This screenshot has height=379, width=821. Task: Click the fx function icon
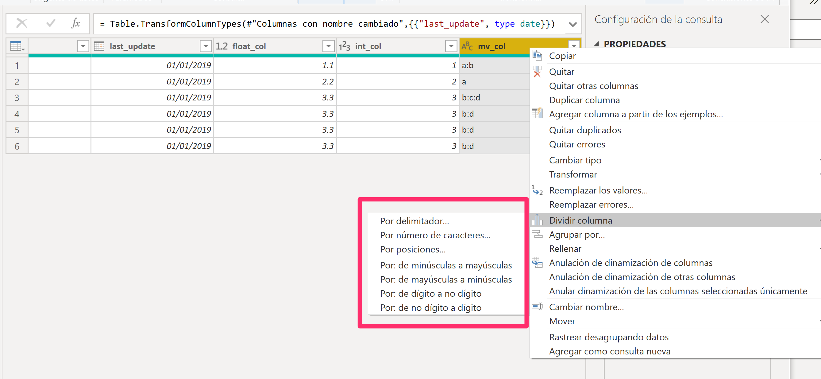[x=75, y=23]
